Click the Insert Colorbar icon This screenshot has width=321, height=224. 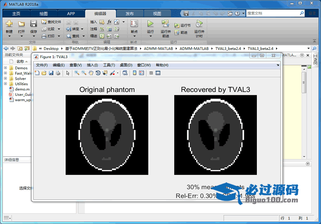[x=135, y=73]
